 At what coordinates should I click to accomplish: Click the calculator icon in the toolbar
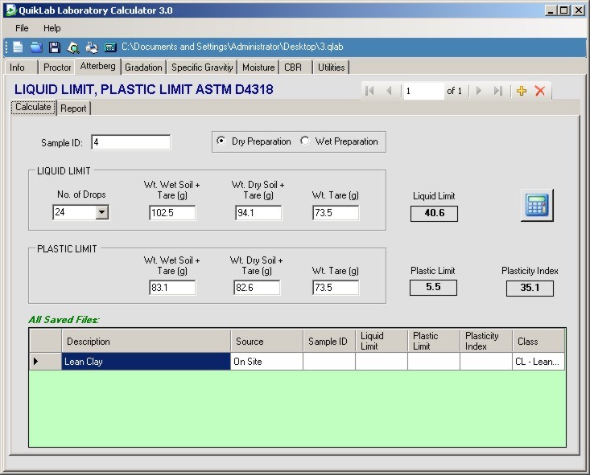click(x=110, y=47)
